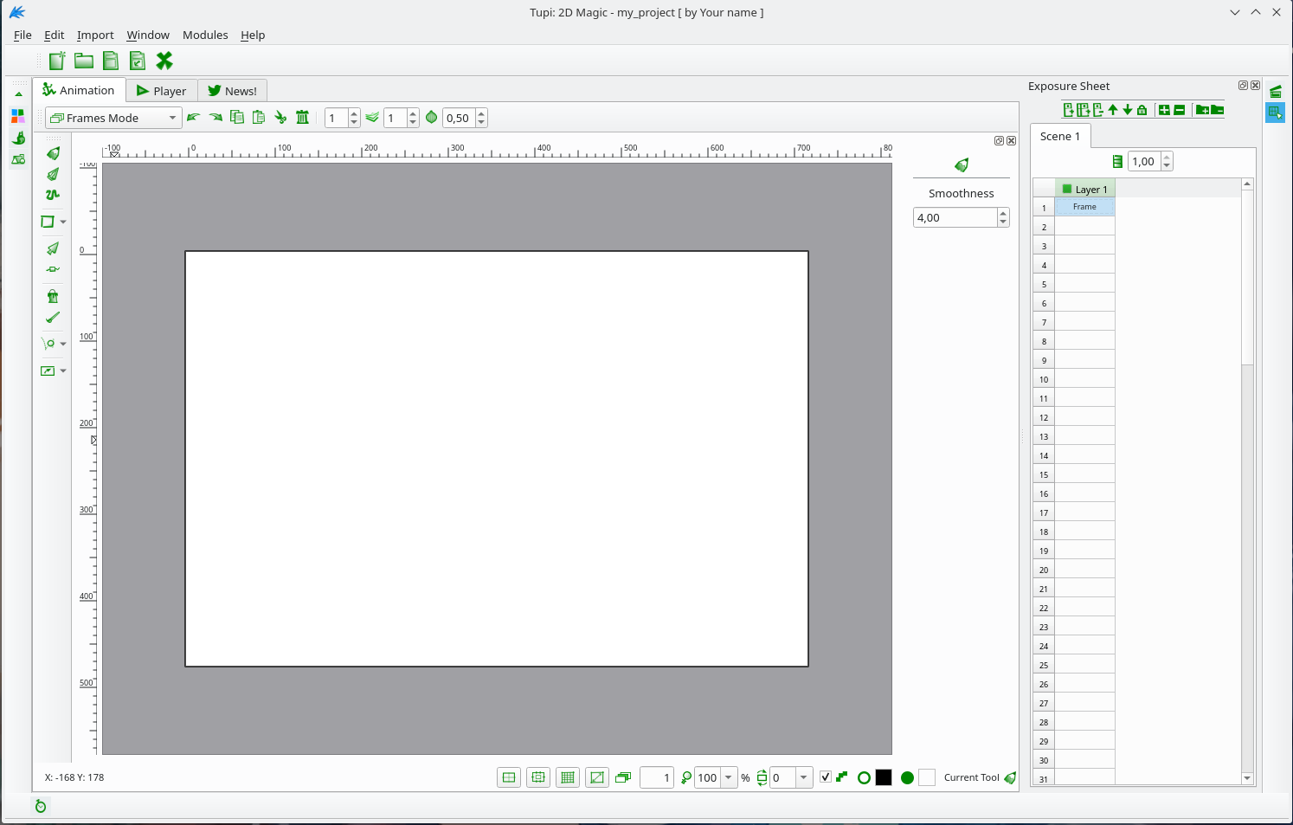Open the Window menu

pyautogui.click(x=148, y=35)
